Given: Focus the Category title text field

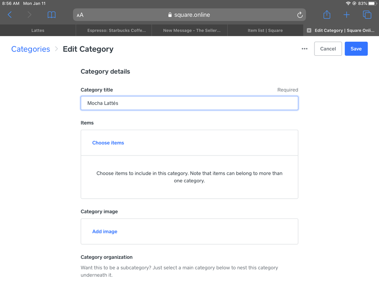Looking at the screenshot, I should (x=189, y=103).
